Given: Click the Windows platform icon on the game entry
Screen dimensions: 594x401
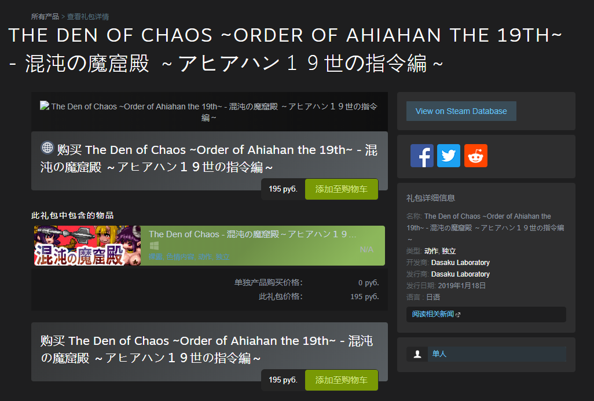Looking at the screenshot, I should (x=153, y=247).
